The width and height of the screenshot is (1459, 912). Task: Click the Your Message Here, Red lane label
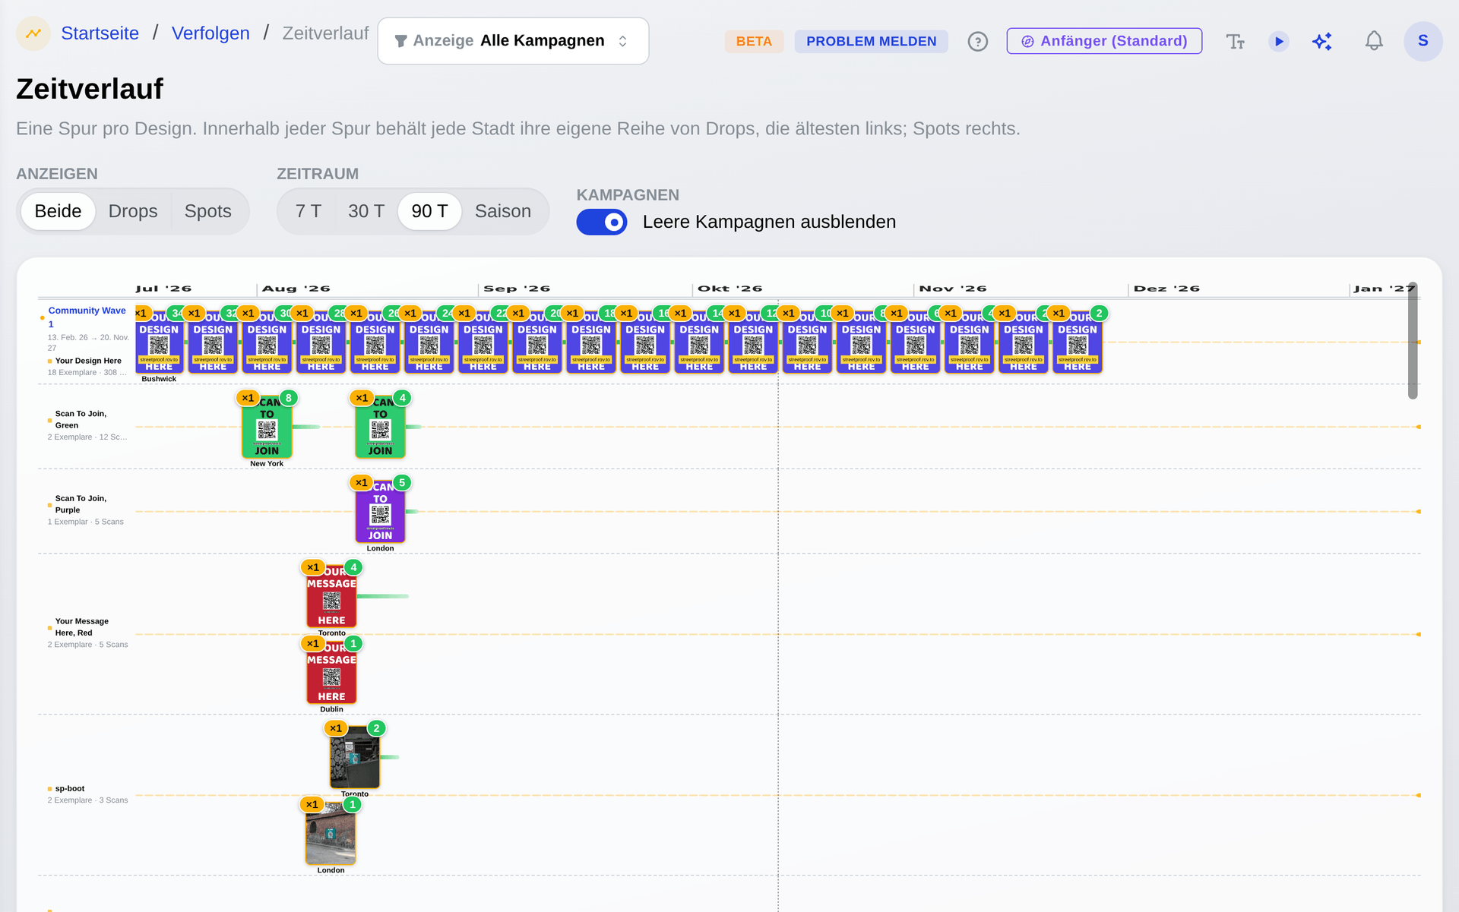[81, 626]
